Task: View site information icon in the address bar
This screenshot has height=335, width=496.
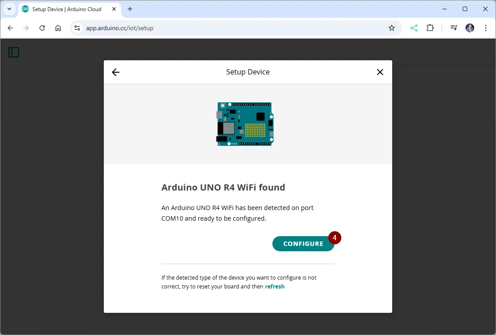Action: (x=77, y=28)
